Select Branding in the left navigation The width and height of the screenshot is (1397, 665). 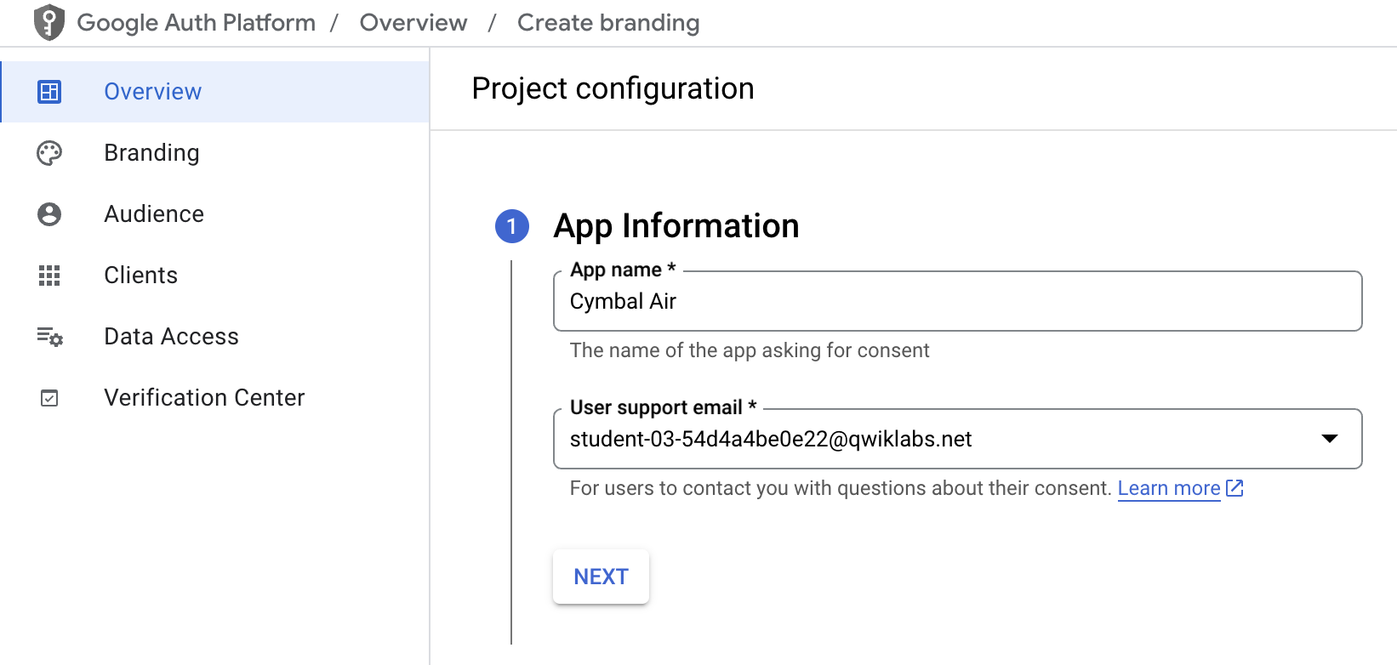151,153
